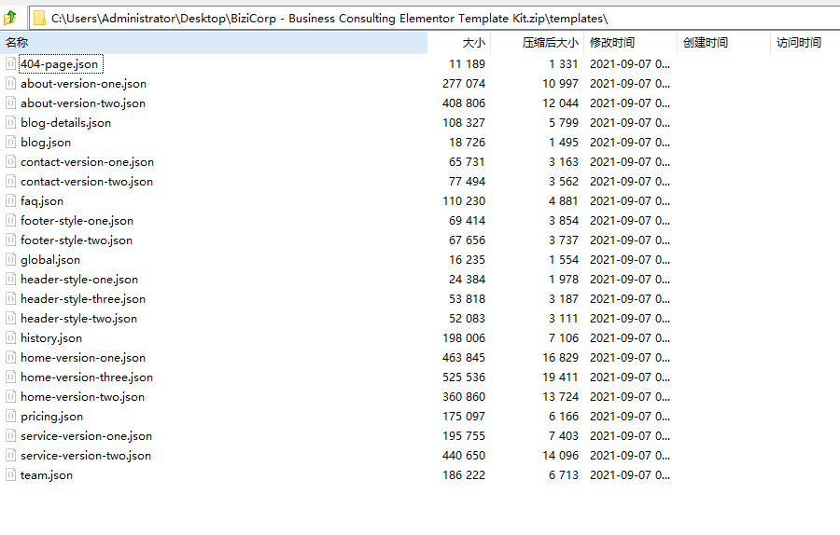Select the file contact-version-two.json

(87, 182)
